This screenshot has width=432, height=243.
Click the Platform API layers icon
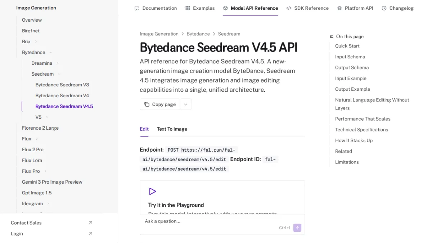(x=339, y=8)
